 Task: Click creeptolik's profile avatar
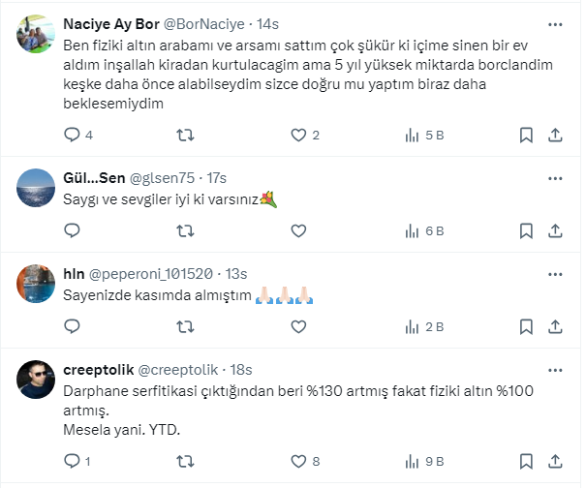[37, 380]
